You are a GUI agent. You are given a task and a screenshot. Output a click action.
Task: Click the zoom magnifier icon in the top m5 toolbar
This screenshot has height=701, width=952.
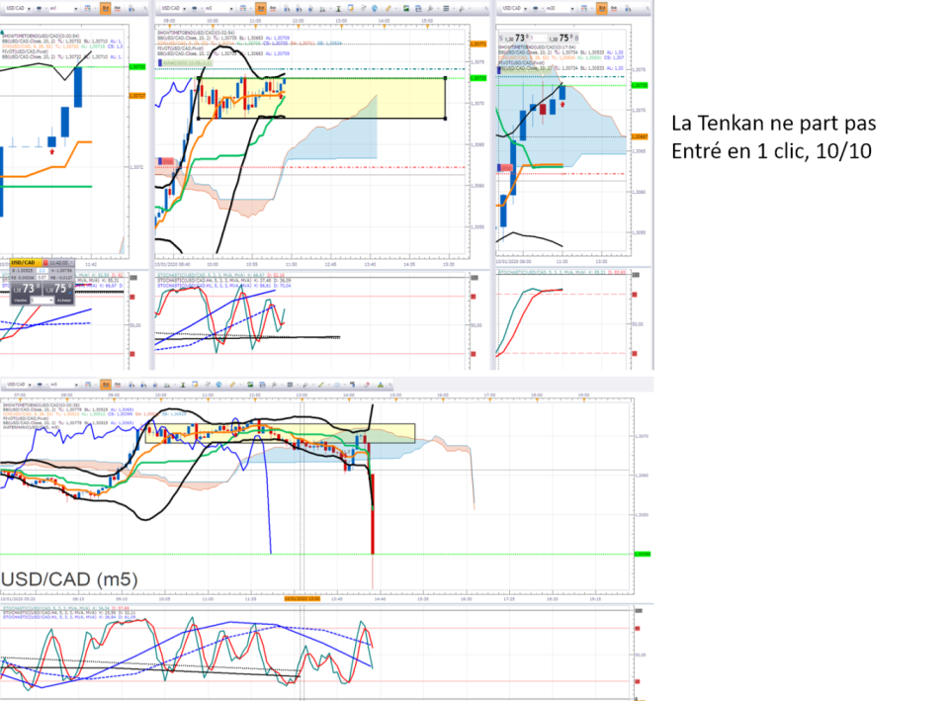pyautogui.click(x=430, y=9)
